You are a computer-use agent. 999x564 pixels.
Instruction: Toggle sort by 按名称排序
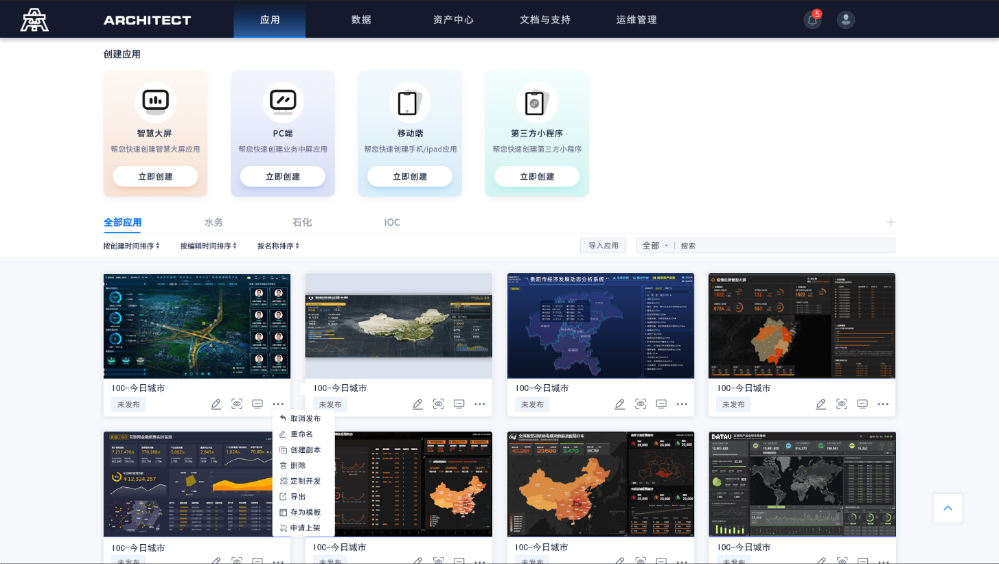click(278, 246)
